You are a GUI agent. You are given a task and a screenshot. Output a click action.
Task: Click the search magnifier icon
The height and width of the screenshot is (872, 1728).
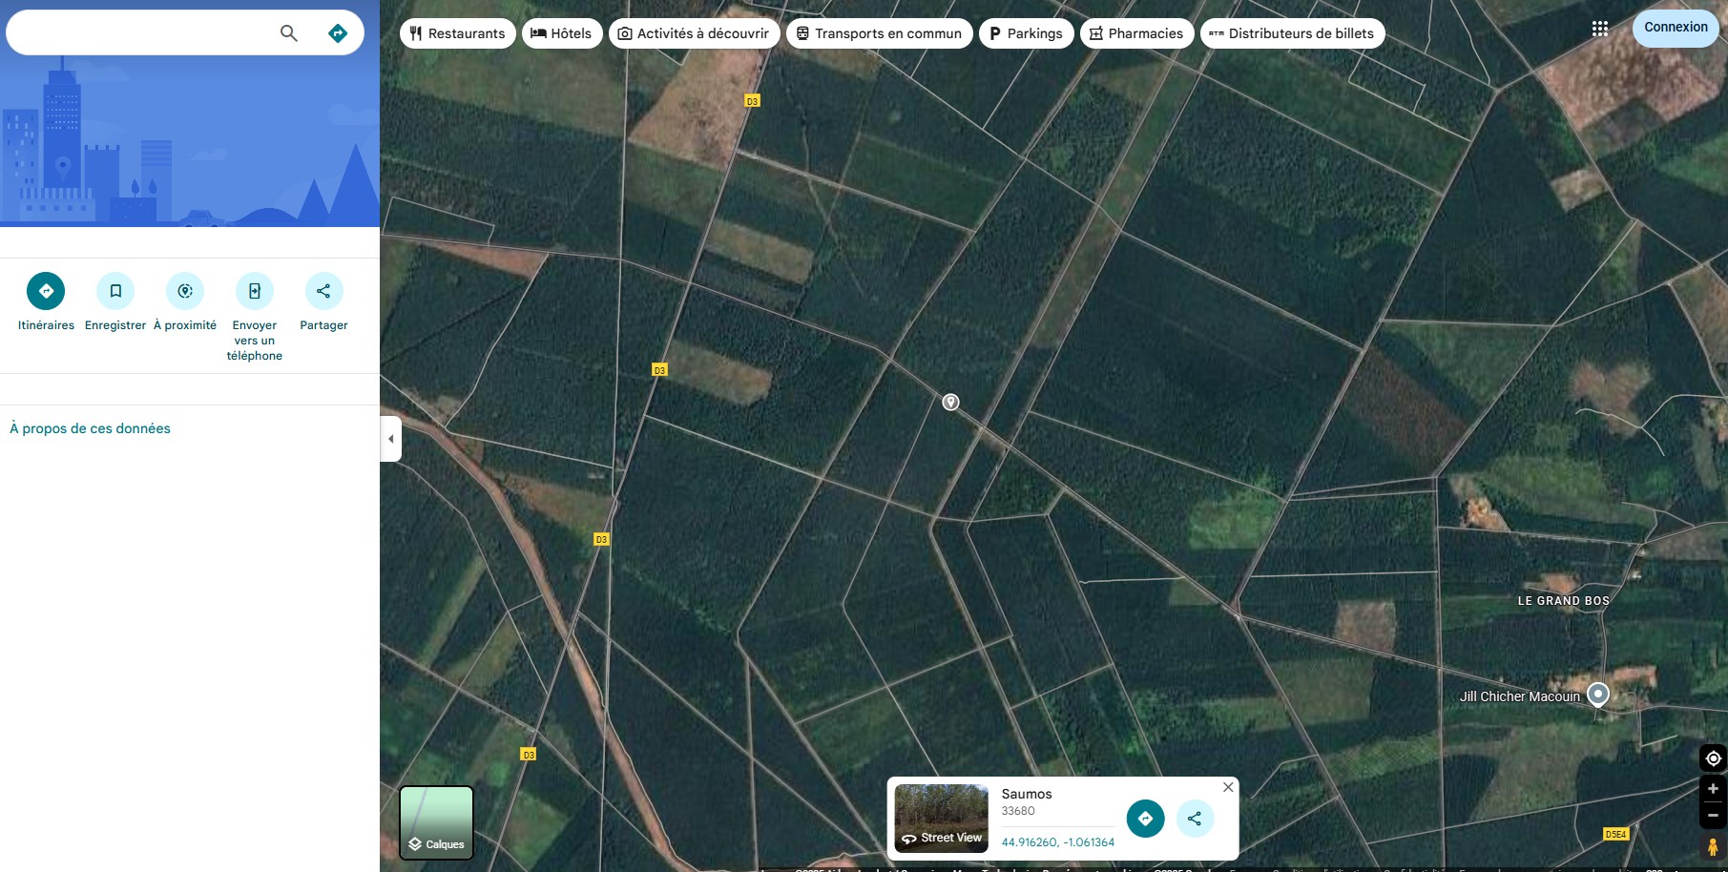point(288,33)
